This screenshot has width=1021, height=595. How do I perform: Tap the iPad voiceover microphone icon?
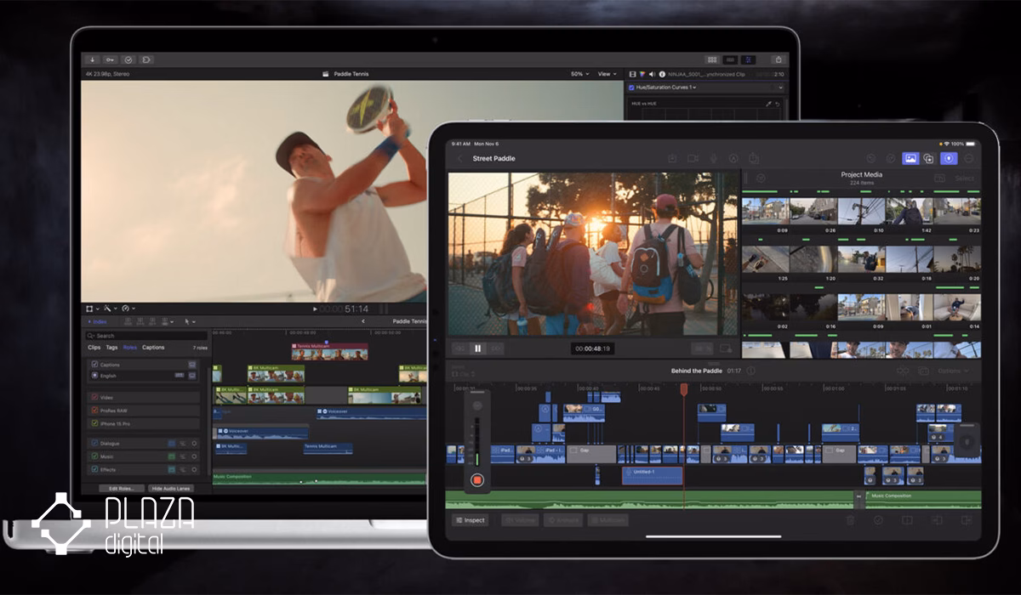713,159
